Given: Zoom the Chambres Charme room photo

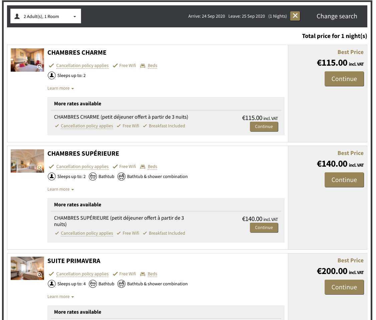Looking at the screenshot, I should tap(39, 67).
